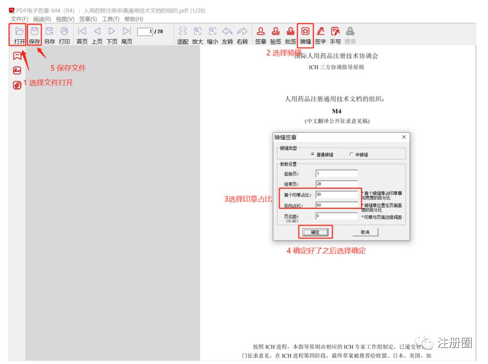Zoom in using the 放大 icon
488x364 pixels.
click(x=197, y=32)
